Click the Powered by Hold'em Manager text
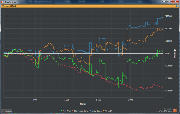Screen dimensions: 180x114 (x=164, y=110)
